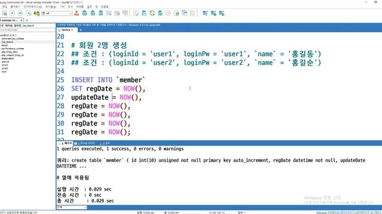Viewport: 382px width, 214px height.
Task: Open the user manager person icon
Action: pos(76,13)
